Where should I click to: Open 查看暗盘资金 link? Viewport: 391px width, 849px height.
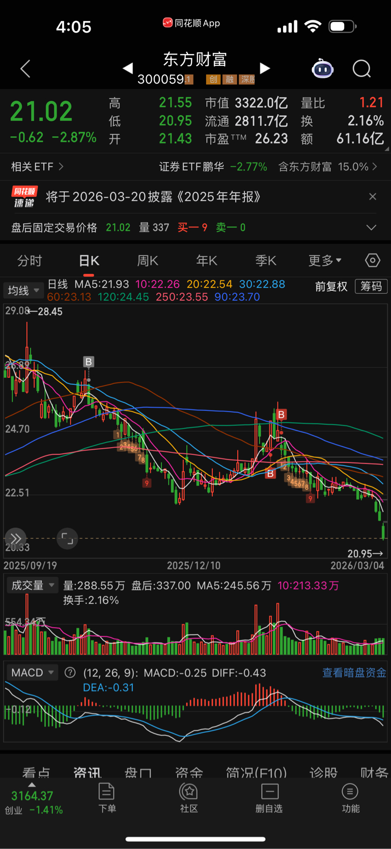(x=354, y=673)
